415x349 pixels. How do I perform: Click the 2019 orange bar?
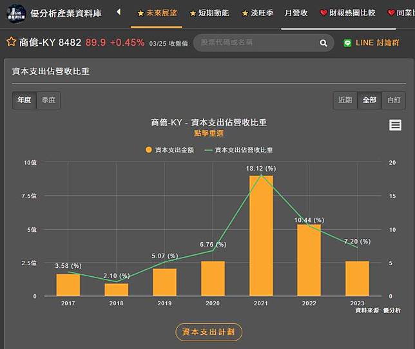pos(164,283)
